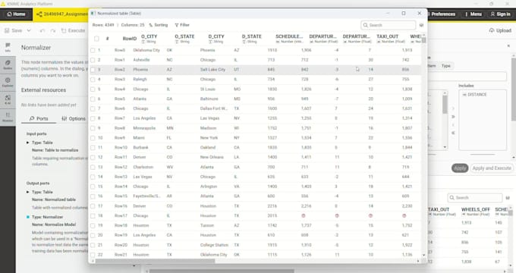Click the Apply and Execute button
The image size is (516, 273).
click(x=492, y=168)
